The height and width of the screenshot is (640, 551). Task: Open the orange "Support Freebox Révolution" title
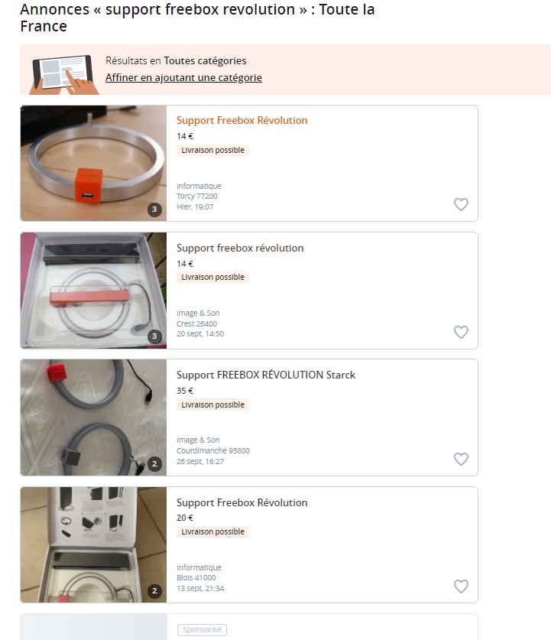(241, 120)
